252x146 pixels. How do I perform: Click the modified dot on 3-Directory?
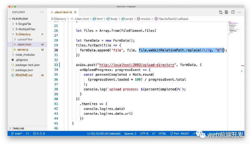(x=42, y=34)
